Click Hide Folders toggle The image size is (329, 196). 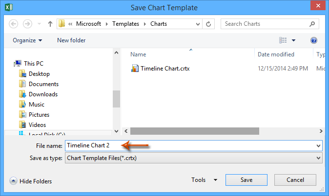click(x=31, y=181)
